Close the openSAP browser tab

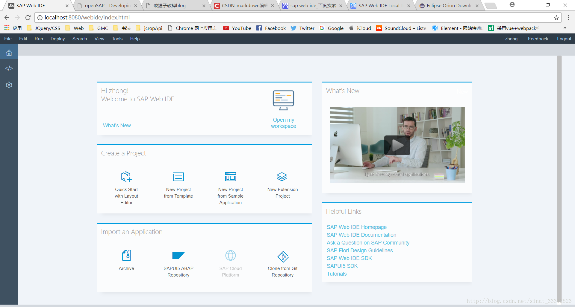136,6
